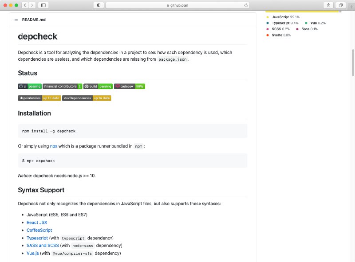Click the inline package.json code text

173,59
